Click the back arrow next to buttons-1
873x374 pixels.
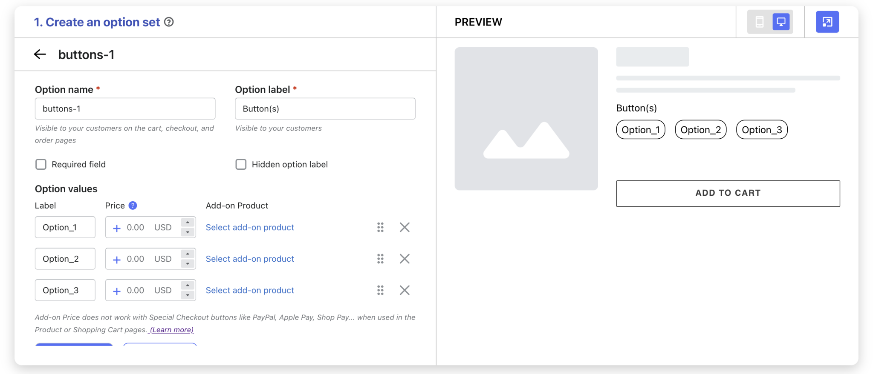click(x=40, y=54)
